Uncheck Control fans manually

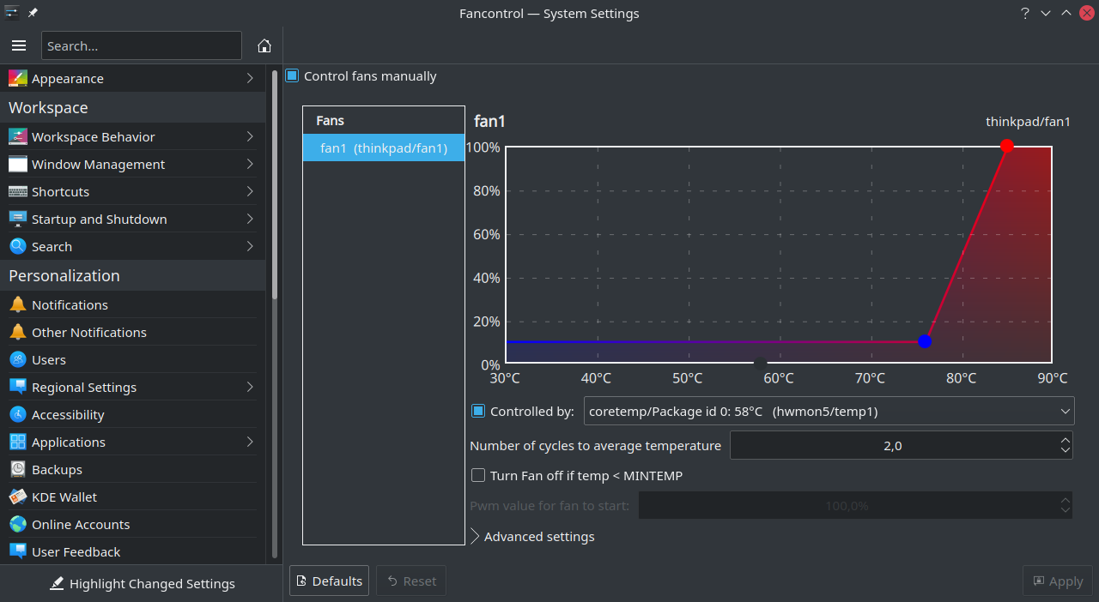(x=291, y=75)
